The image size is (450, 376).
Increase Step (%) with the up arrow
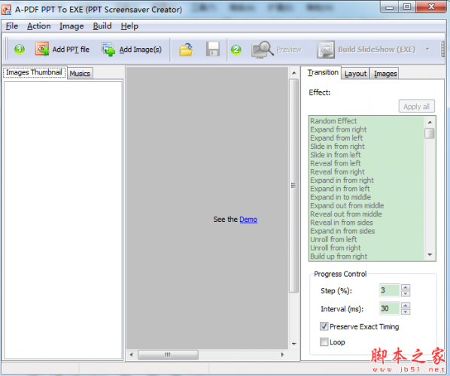click(406, 287)
